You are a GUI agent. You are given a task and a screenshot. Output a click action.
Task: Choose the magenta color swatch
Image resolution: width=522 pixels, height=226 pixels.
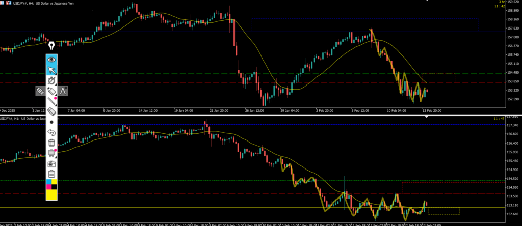(49, 187)
